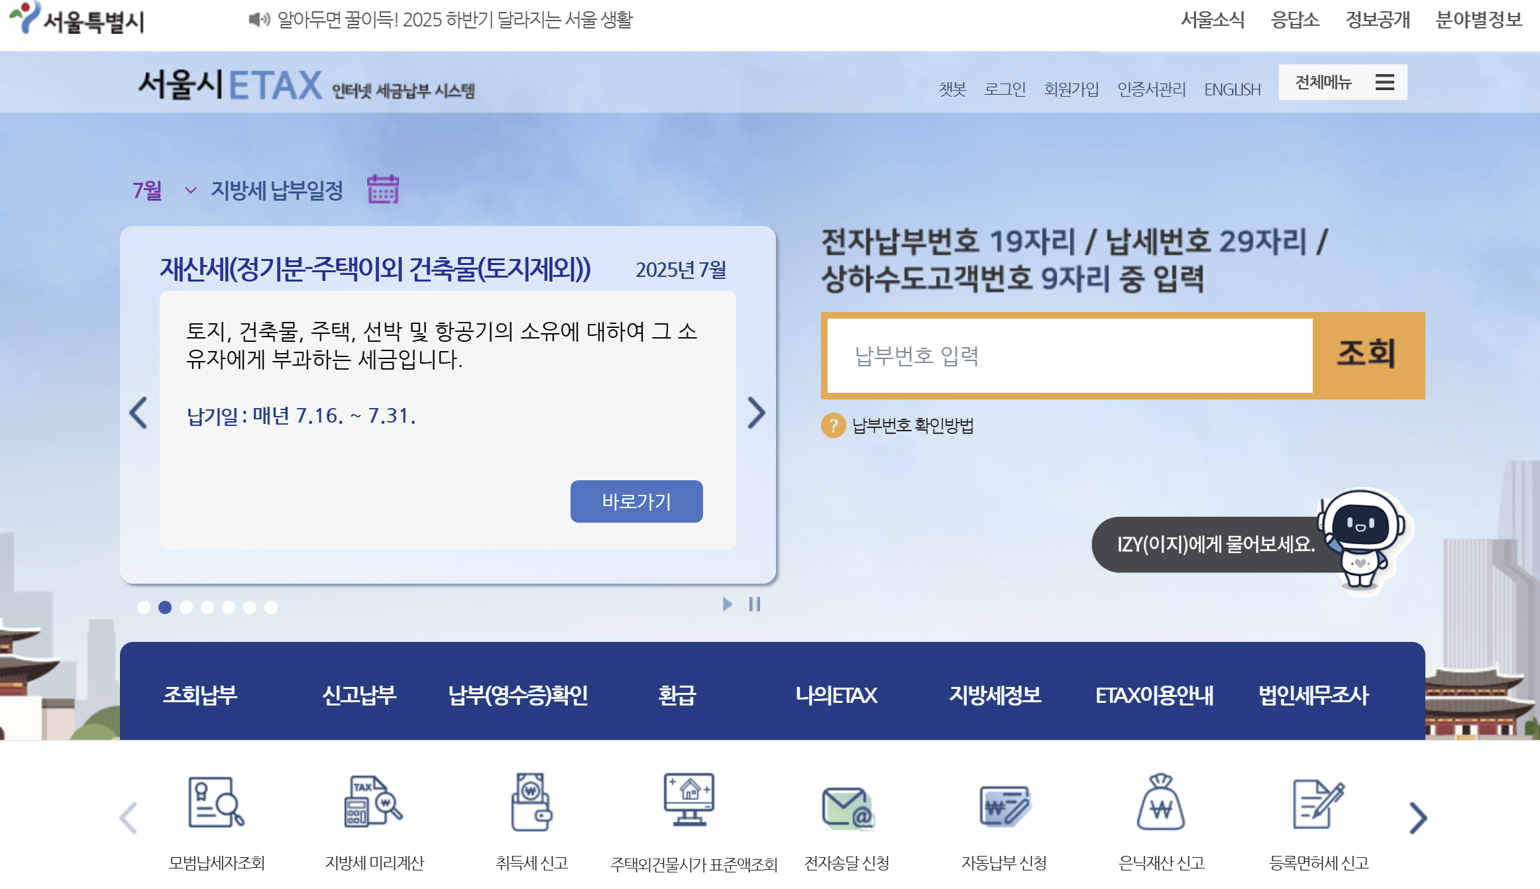Open the 조회납부 menu tab
Screen dimensions: 1540x889
(x=199, y=695)
